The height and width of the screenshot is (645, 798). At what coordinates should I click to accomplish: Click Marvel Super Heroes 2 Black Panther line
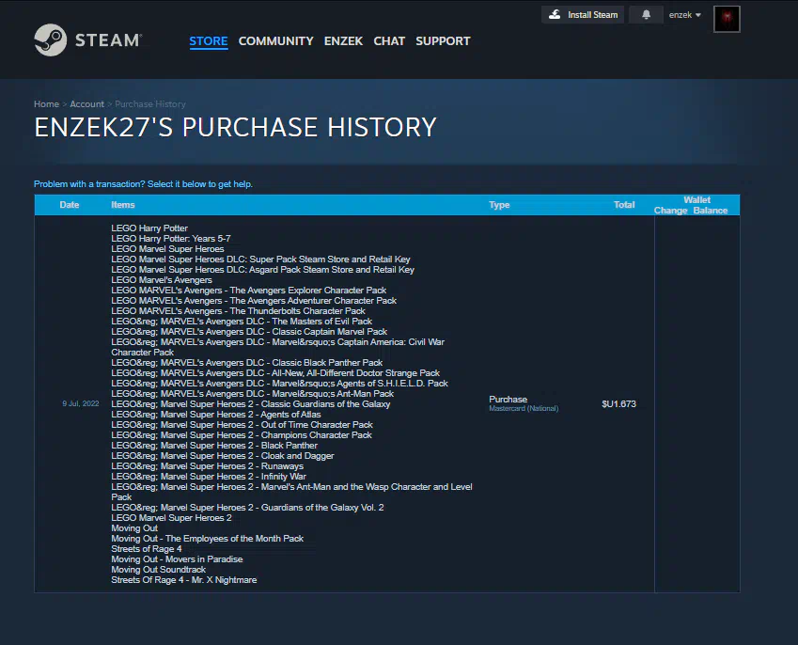214,446
